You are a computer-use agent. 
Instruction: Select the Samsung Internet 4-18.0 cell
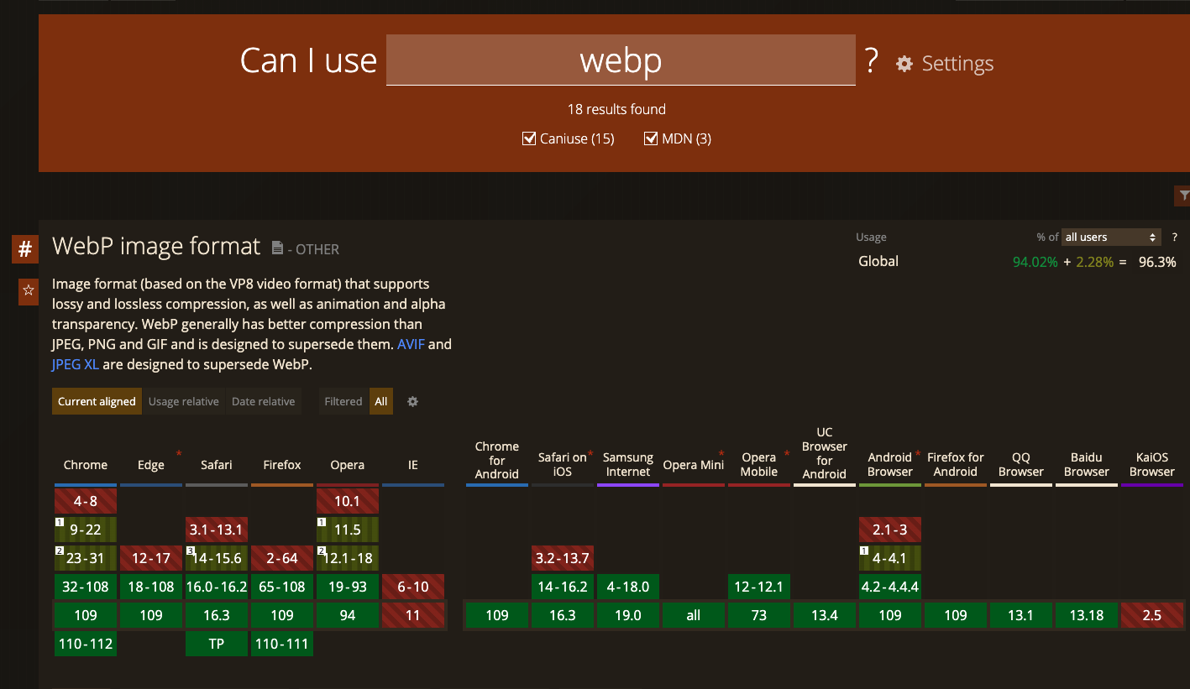628,587
